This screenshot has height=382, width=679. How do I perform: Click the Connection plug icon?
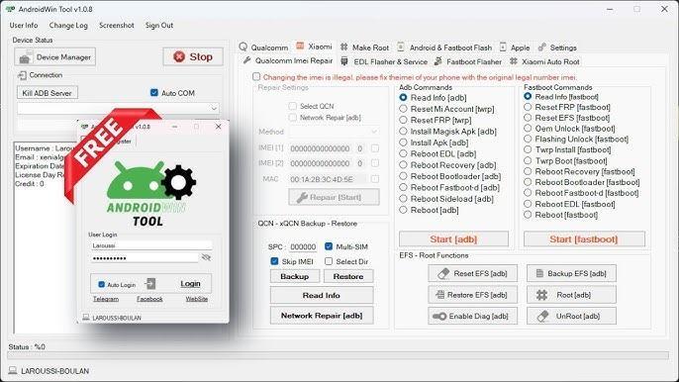pos(22,75)
